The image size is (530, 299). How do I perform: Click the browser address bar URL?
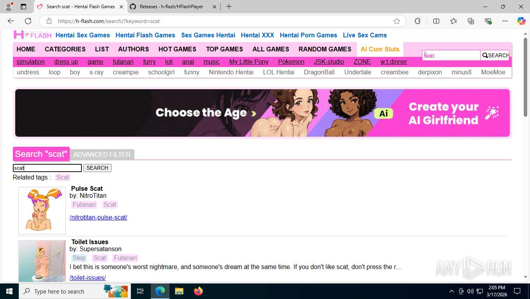[x=109, y=21]
